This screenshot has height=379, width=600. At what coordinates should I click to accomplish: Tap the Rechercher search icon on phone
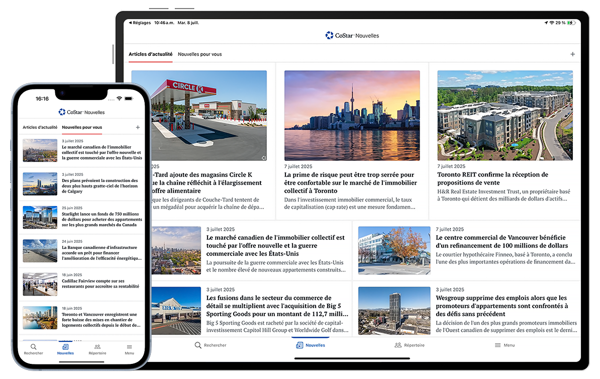click(x=33, y=347)
